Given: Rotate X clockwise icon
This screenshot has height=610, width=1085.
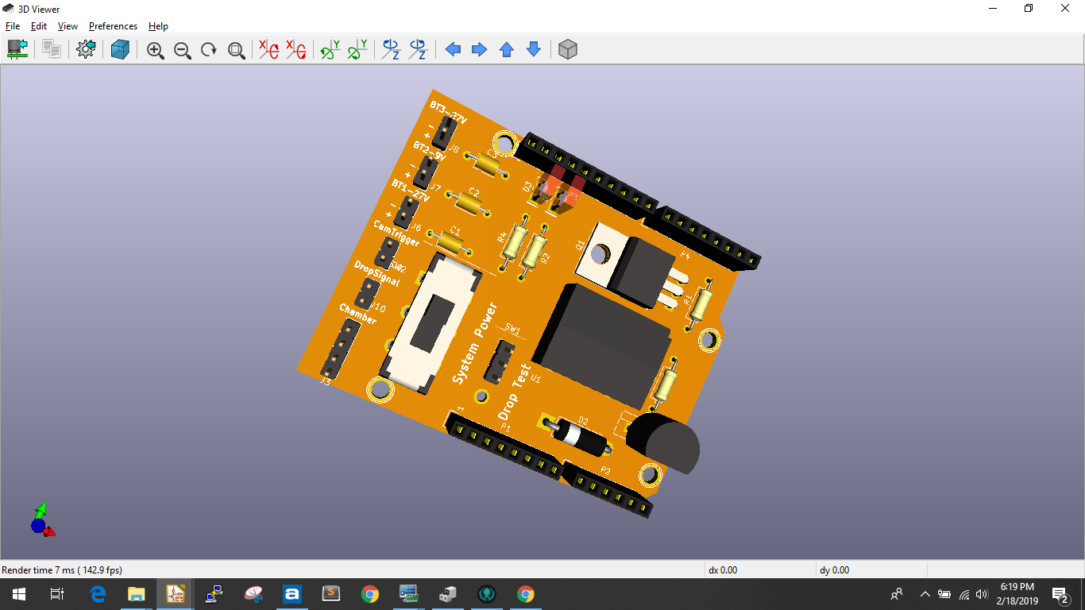Looking at the screenshot, I should click(x=269, y=49).
